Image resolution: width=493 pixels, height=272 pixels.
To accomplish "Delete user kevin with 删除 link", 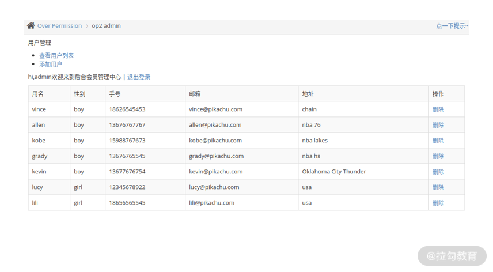I will (x=438, y=172).
